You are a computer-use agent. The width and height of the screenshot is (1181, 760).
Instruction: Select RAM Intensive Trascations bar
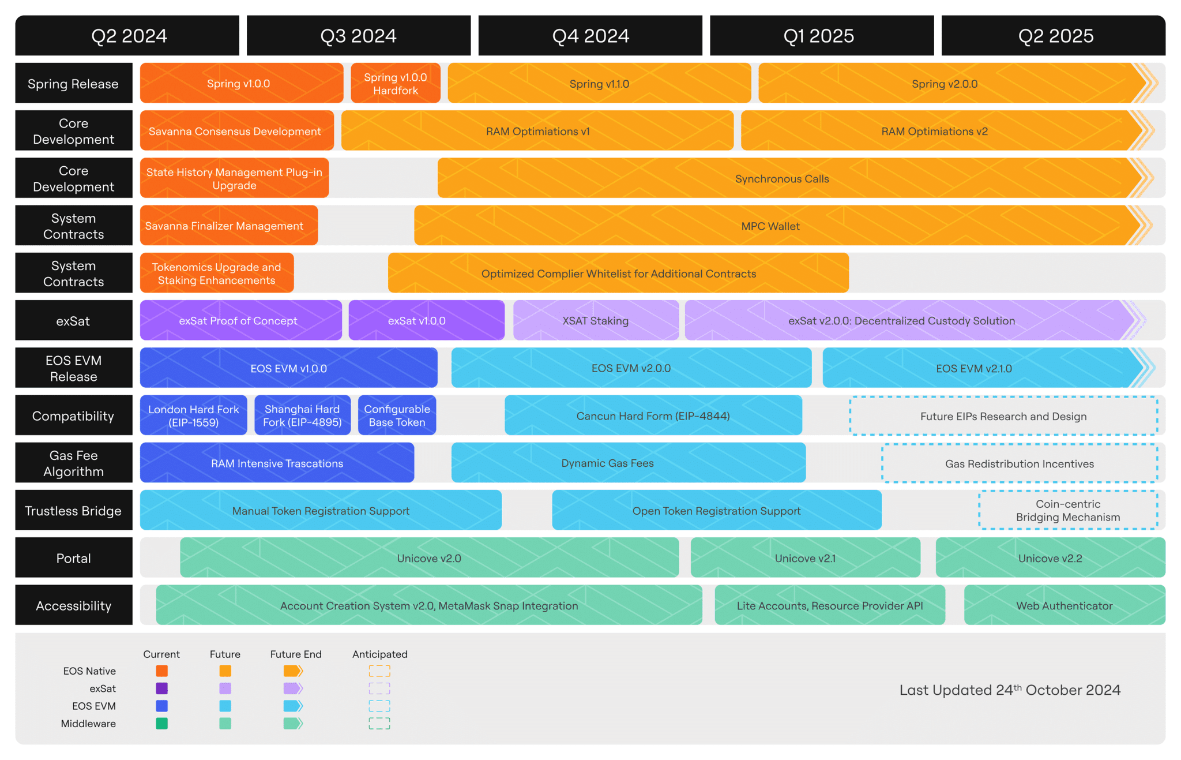(x=277, y=463)
